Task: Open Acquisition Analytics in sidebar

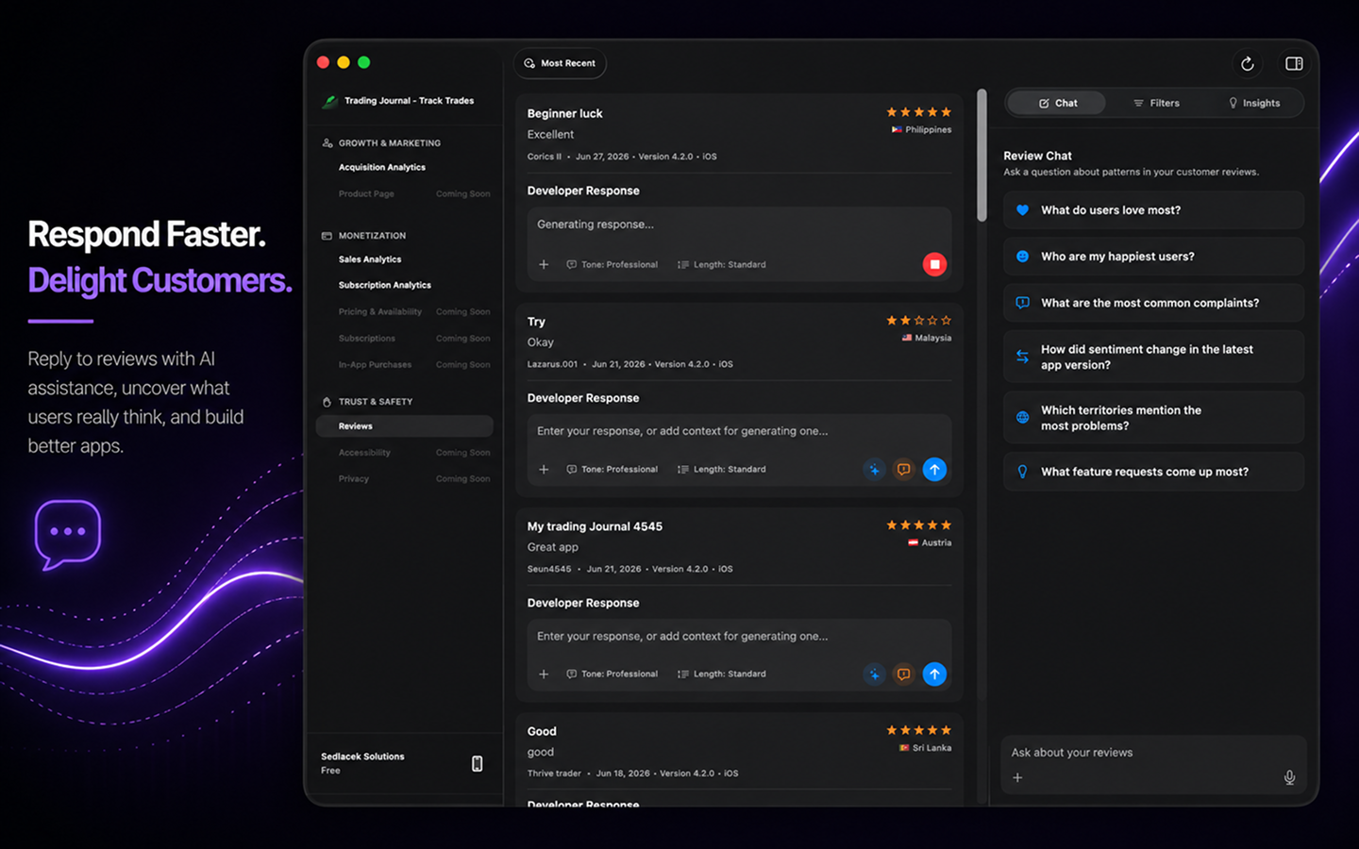Action: (x=382, y=167)
